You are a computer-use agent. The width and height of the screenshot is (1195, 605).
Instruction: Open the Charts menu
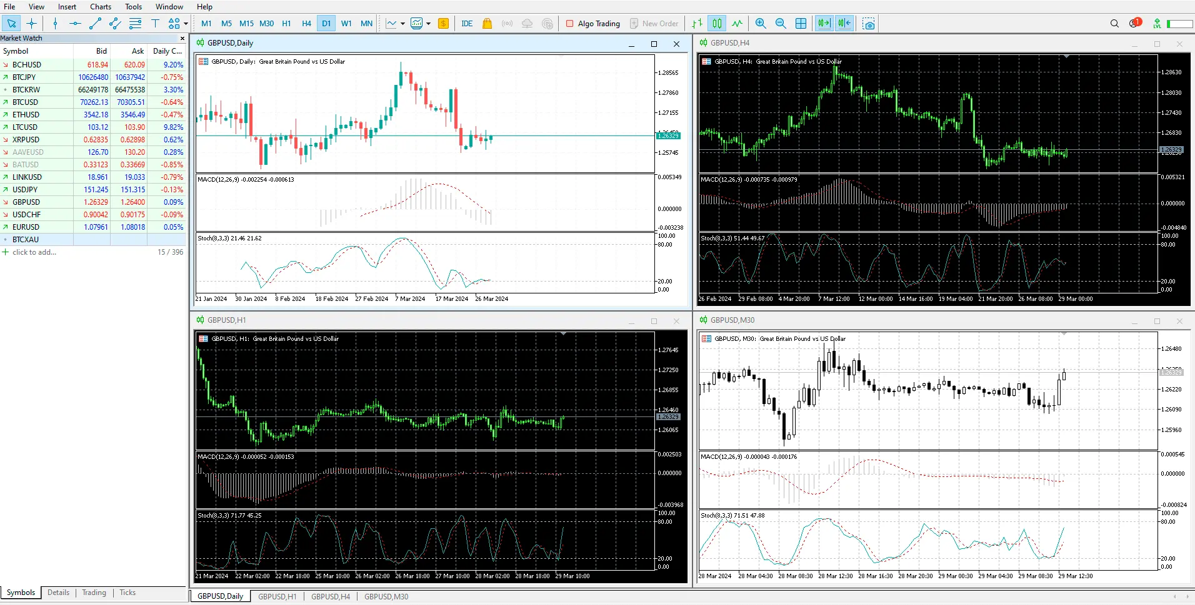[x=100, y=7]
